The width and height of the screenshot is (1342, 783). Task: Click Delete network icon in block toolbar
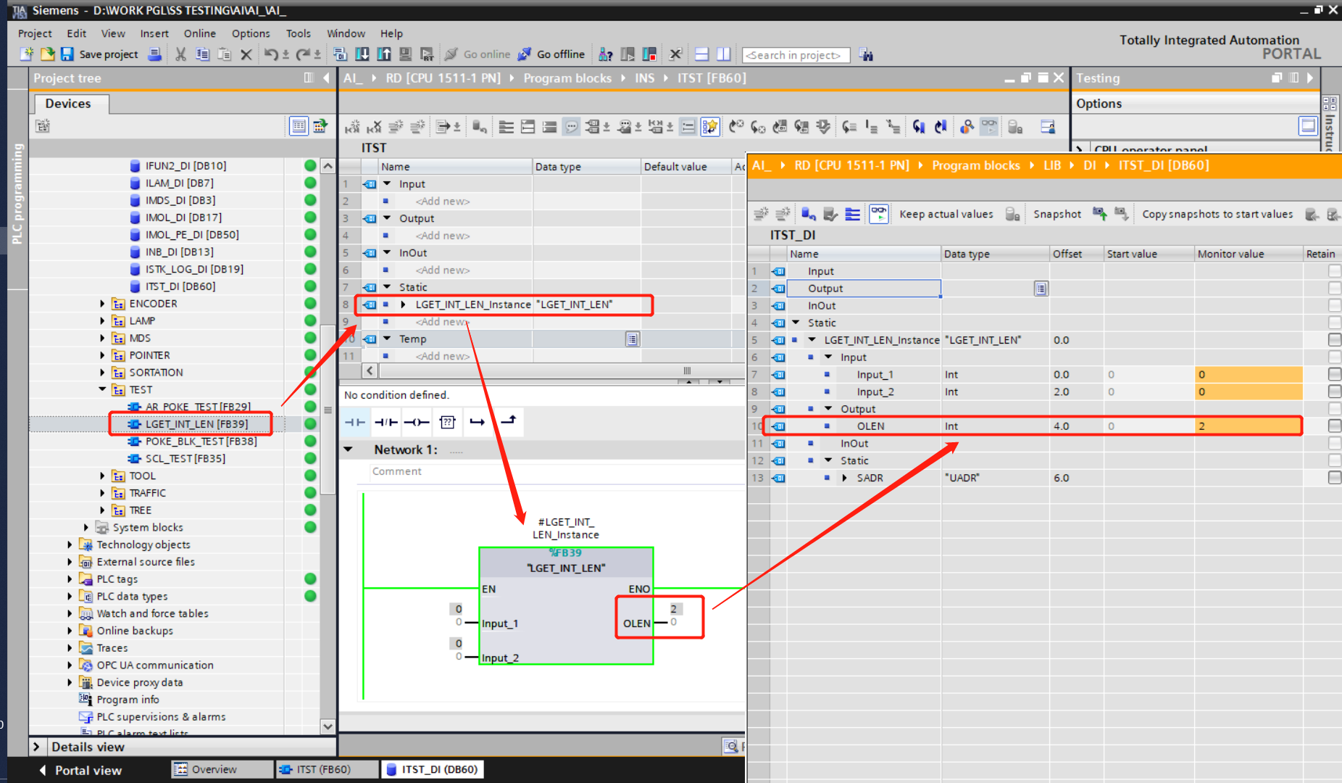[374, 127]
